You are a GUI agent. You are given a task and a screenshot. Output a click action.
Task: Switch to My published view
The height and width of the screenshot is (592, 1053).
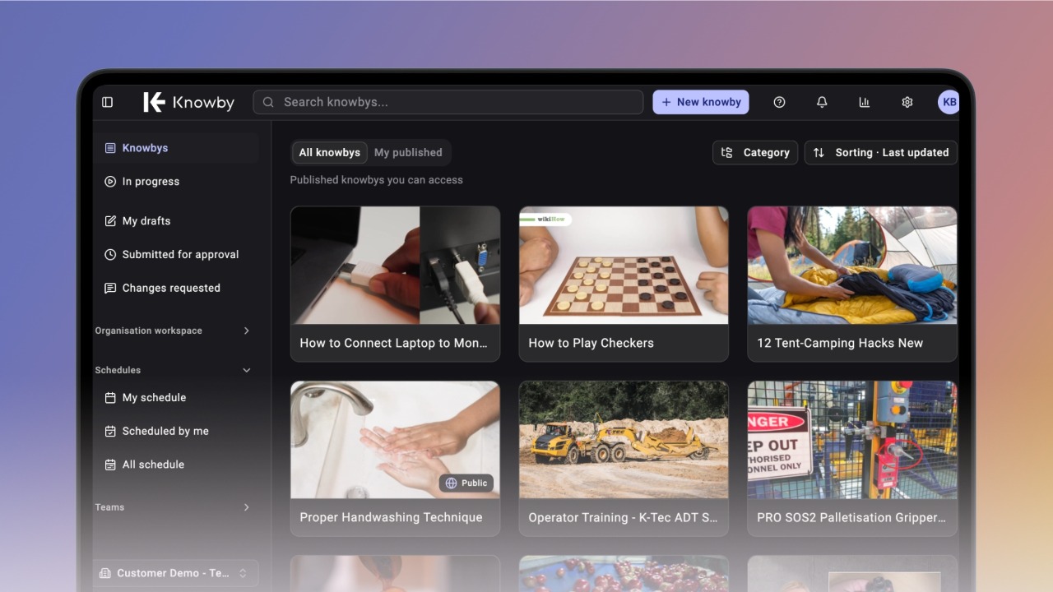(408, 152)
